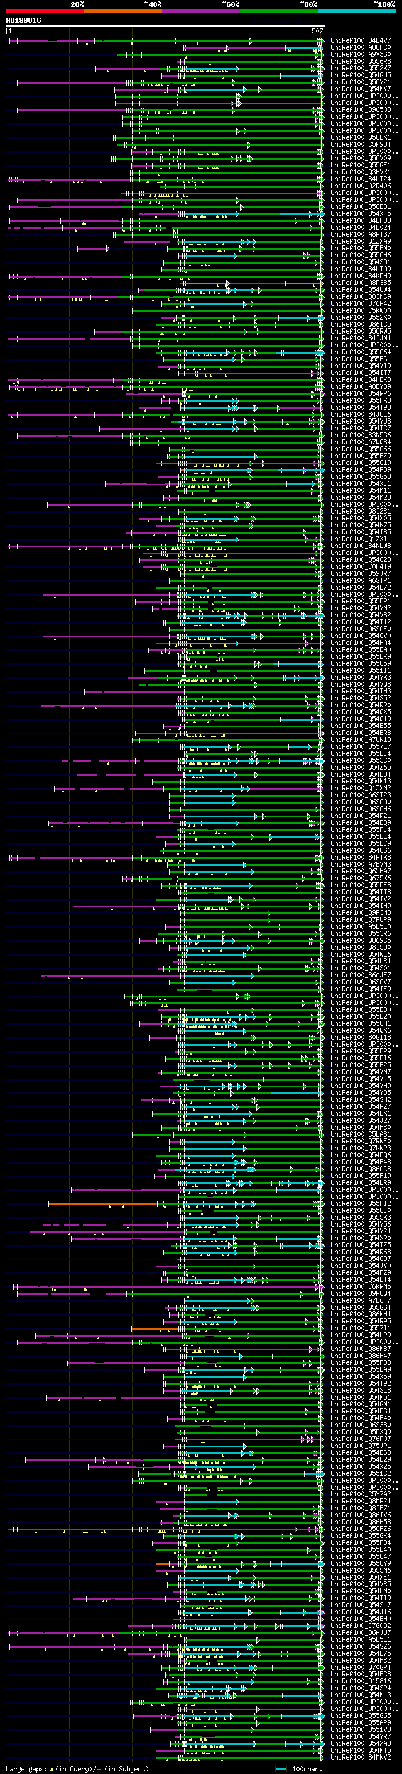
Task: Select hit label UniRef100_B4NLW8
Action: pos(361,546)
